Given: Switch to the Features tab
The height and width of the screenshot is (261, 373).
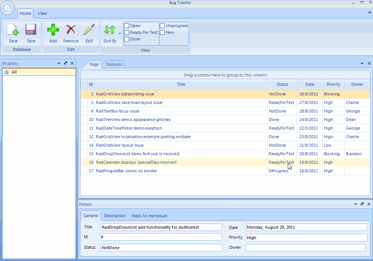Looking at the screenshot, I should point(114,64).
